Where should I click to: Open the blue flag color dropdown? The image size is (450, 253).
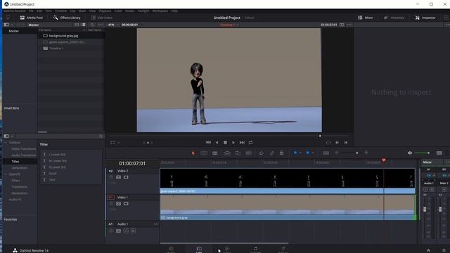[300, 153]
